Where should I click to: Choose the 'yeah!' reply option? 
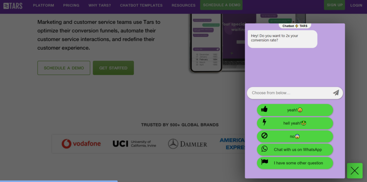pos(295,110)
